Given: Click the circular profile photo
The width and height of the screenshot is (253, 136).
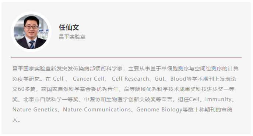Looking at the screenshot, I should (31, 32).
